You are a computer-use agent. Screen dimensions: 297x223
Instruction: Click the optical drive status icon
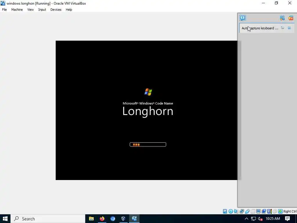click(x=231, y=211)
